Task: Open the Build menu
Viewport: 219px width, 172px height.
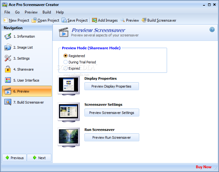Action: coord(47,12)
